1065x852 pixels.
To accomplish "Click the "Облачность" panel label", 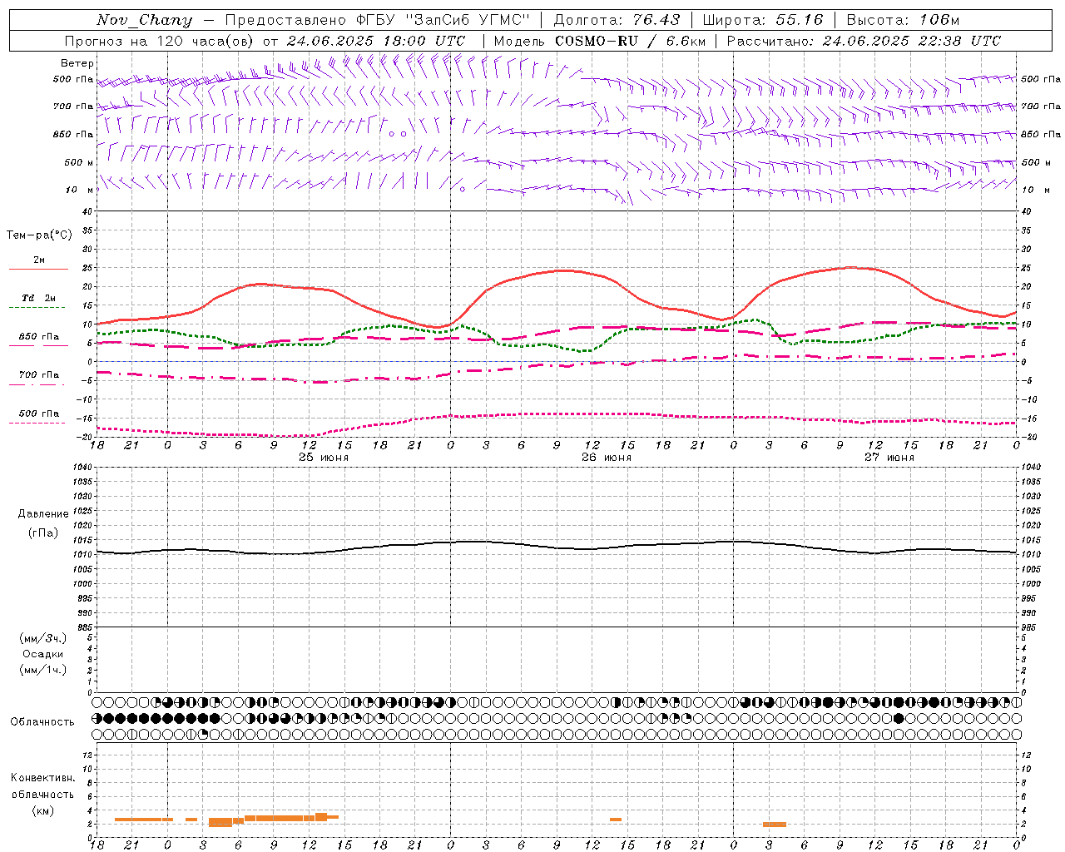I will (x=42, y=721).
